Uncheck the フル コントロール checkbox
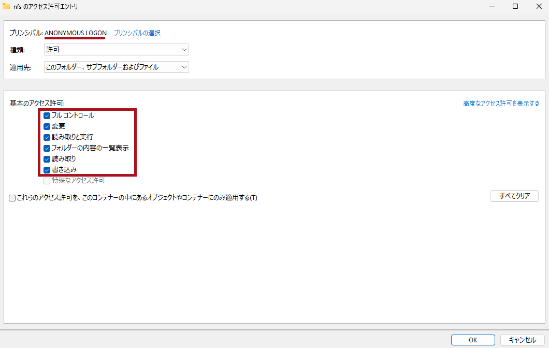549x348 pixels. point(47,116)
